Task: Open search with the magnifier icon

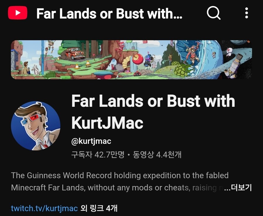Action: [x=214, y=13]
